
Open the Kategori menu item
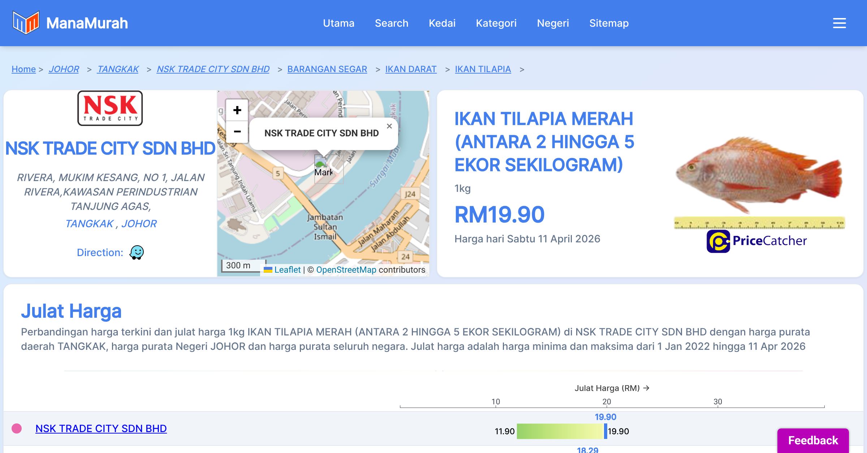496,23
